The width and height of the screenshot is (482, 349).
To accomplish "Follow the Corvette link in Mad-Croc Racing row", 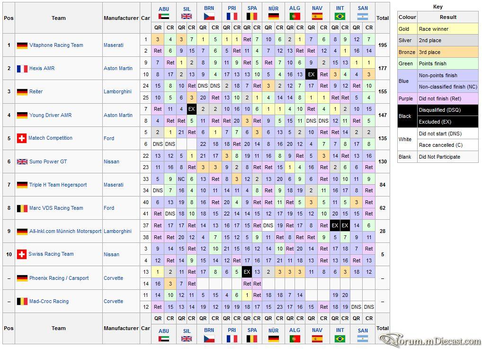I will point(114,301).
